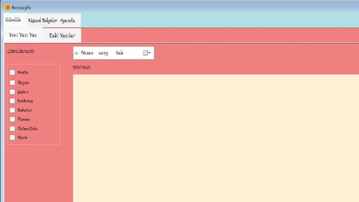Click inside the Yeni Yazı text area
Image resolution: width=359 pixels, height=202 pixels.
coord(216,138)
